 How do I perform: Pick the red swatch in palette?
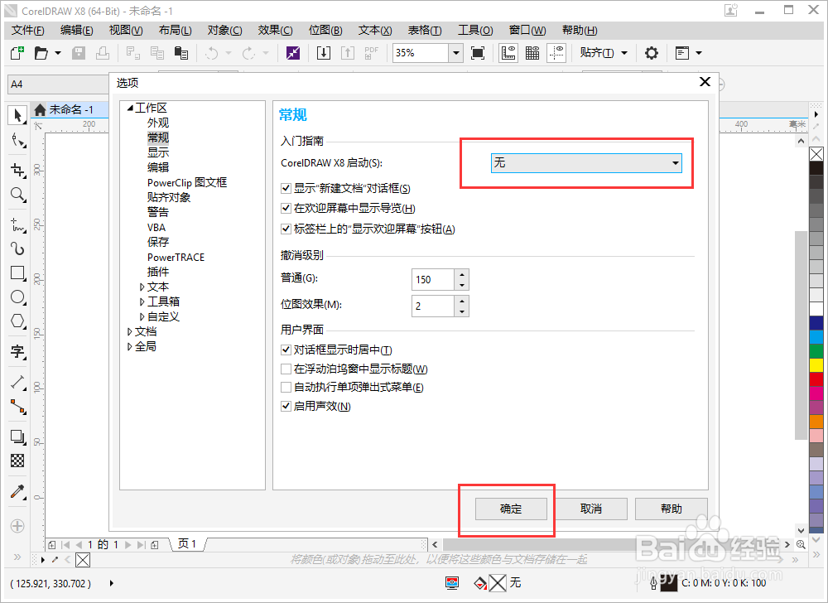(x=816, y=379)
